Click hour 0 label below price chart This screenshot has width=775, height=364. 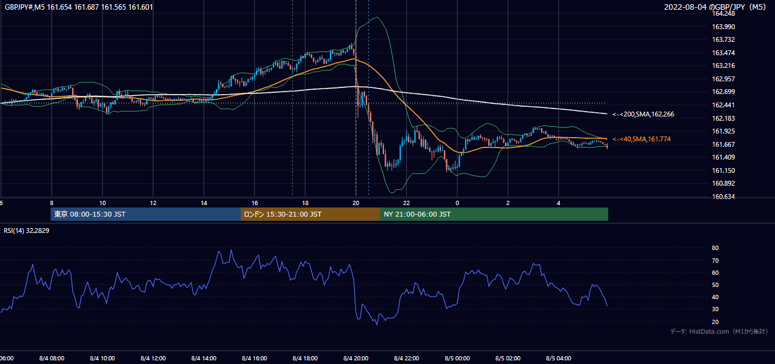[457, 203]
